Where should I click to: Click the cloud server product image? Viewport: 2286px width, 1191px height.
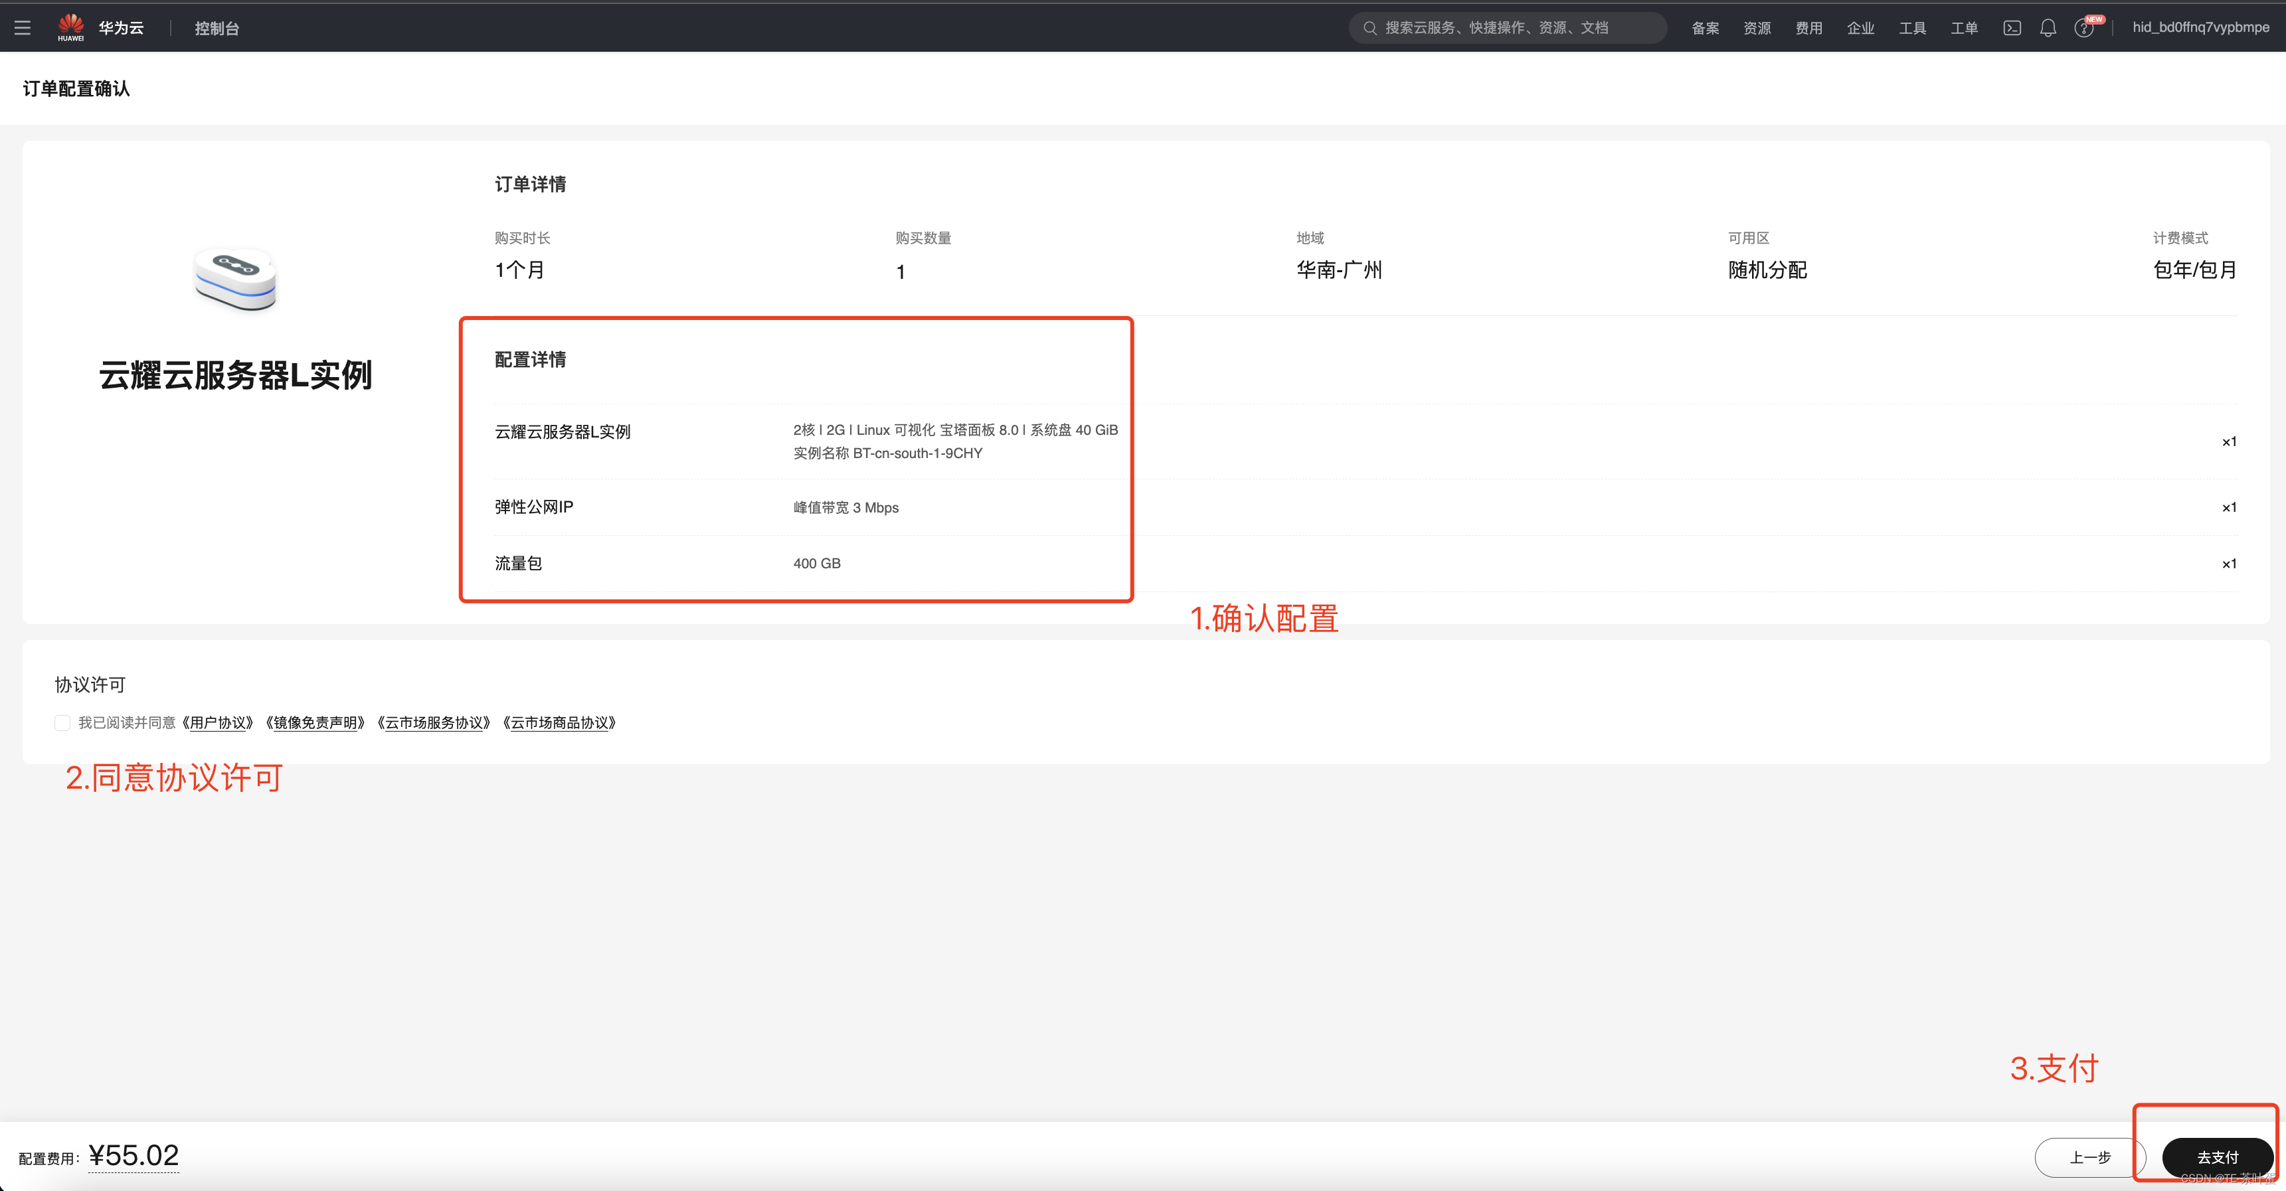tap(235, 279)
